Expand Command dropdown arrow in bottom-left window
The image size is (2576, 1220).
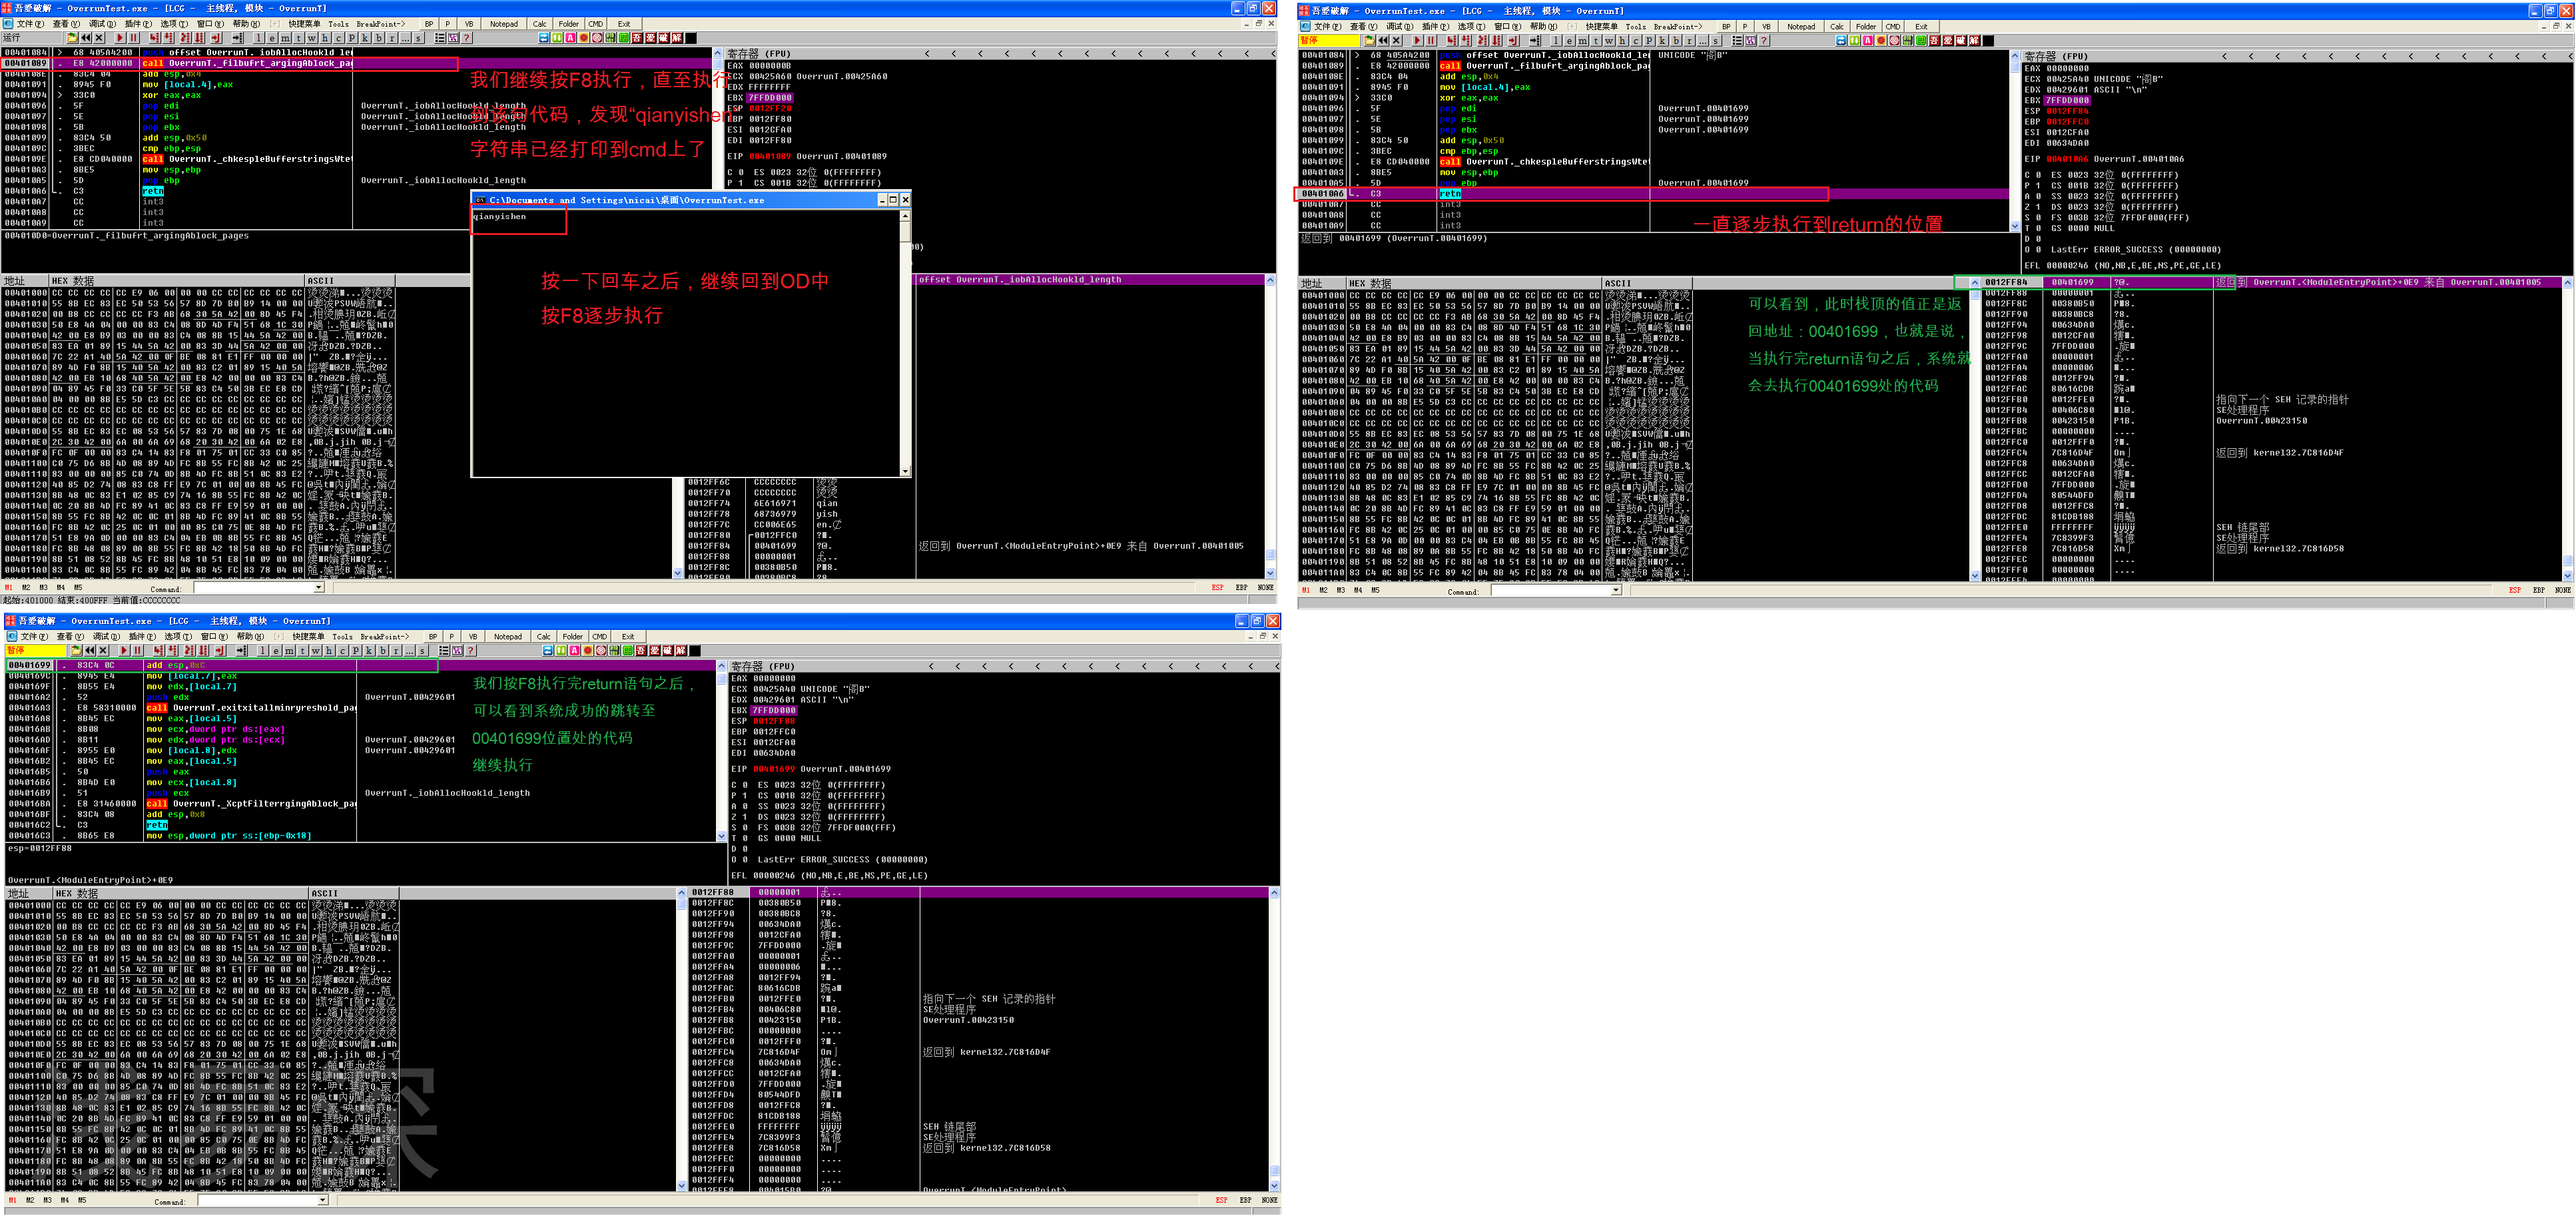coord(323,1200)
